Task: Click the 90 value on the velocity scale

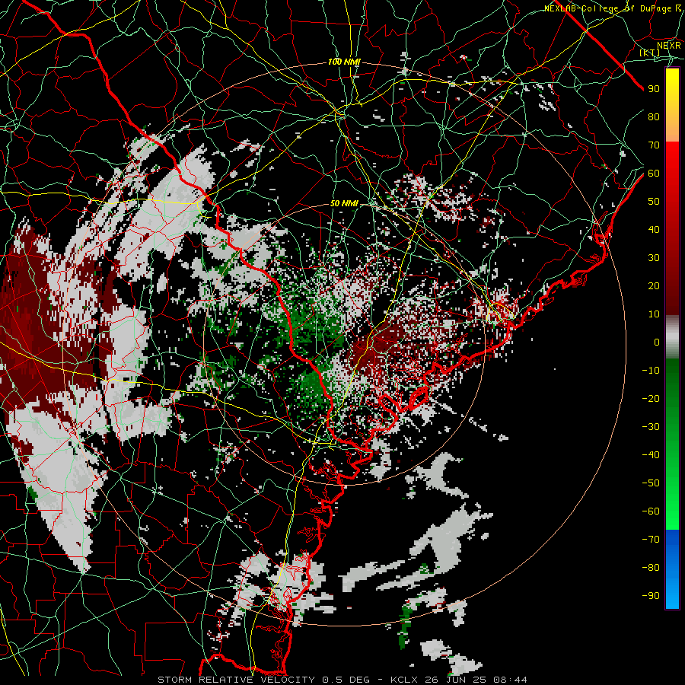Action: pos(654,89)
